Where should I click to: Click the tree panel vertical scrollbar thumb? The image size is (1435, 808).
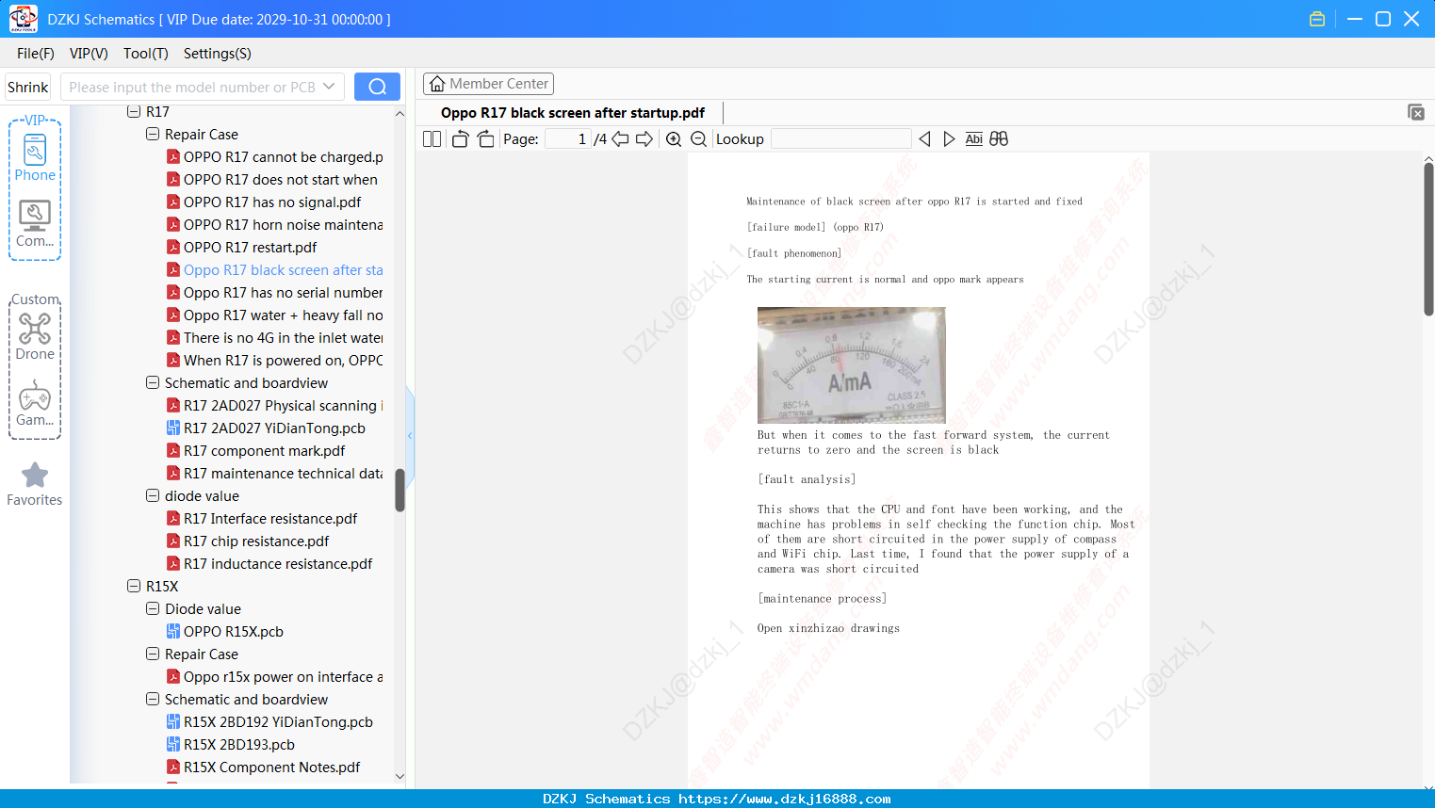coord(400,490)
